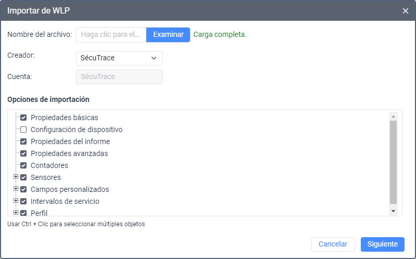Viewport: 416px width, 259px height.
Task: Click the Examinar file browse button
Action: tap(168, 35)
